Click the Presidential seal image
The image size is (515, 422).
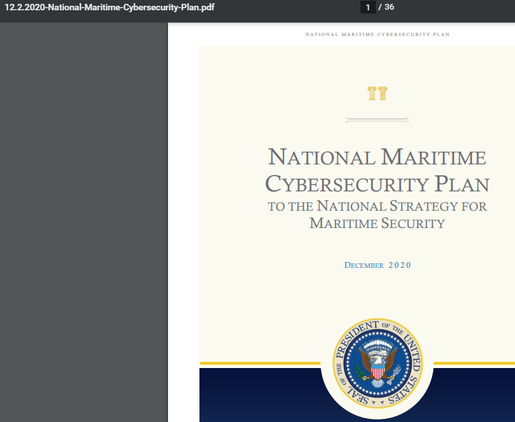(x=377, y=364)
